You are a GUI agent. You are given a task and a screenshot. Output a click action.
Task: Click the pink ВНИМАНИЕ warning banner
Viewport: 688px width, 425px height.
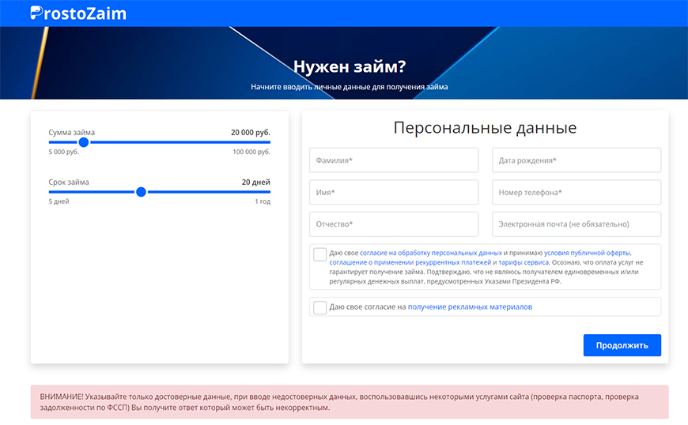pos(349,402)
